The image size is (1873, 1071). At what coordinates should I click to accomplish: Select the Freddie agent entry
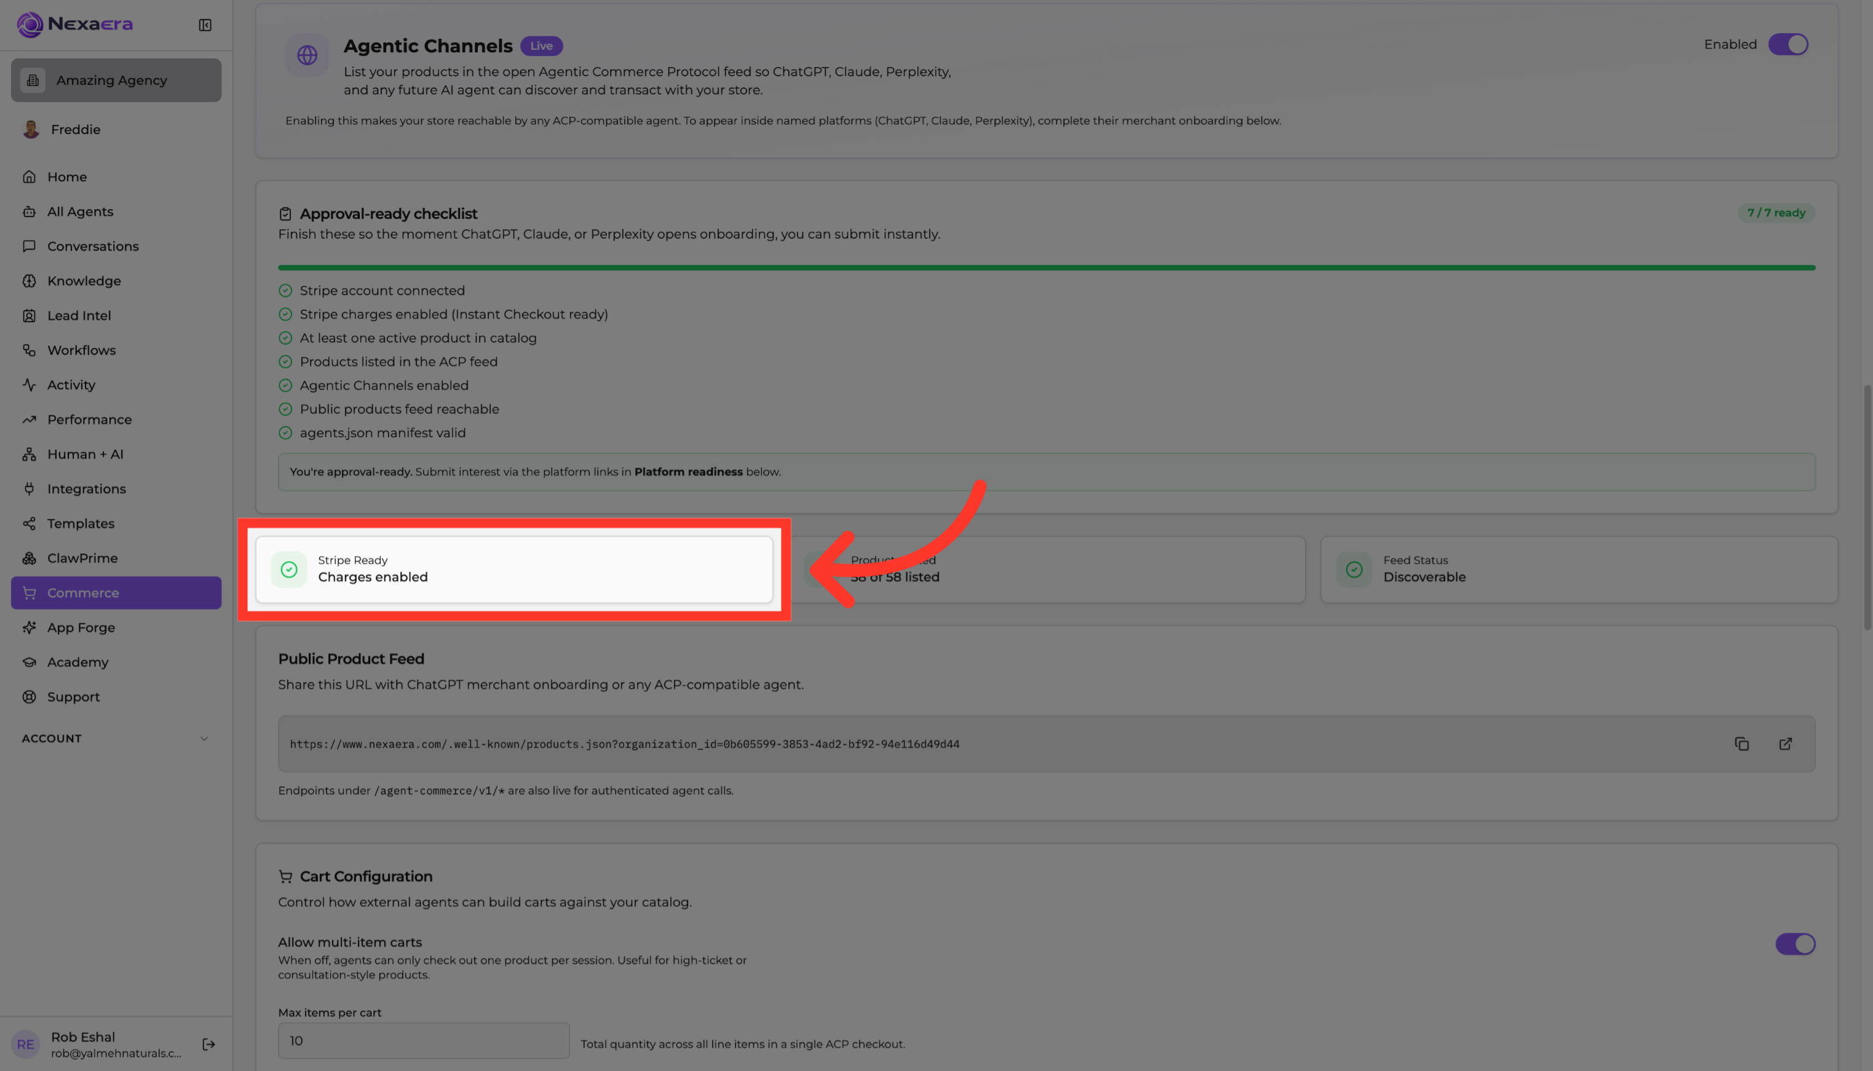pyautogui.click(x=116, y=130)
